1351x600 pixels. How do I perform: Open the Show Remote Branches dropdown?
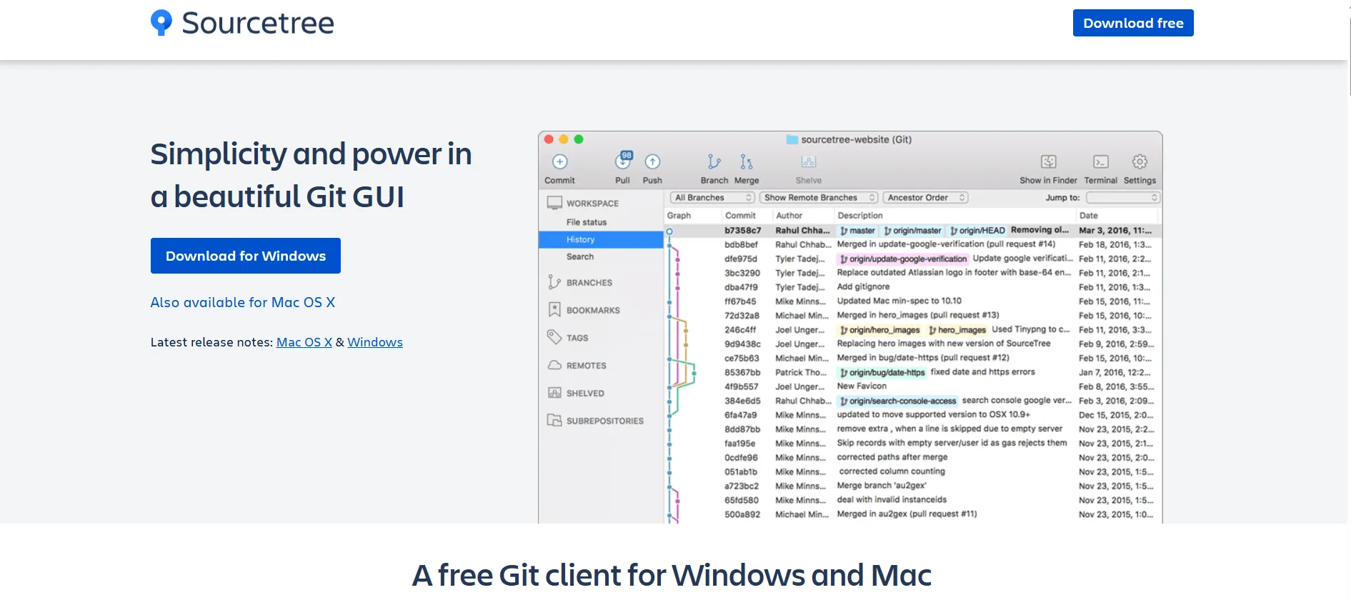click(819, 198)
